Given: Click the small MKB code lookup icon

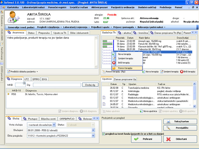Looking at the screenshot, I should [x=24, y=83].
